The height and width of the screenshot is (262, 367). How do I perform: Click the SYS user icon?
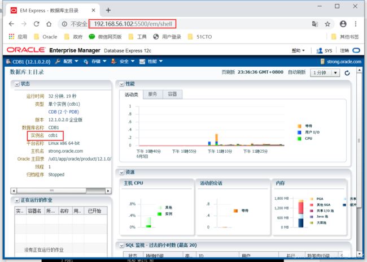(319, 50)
